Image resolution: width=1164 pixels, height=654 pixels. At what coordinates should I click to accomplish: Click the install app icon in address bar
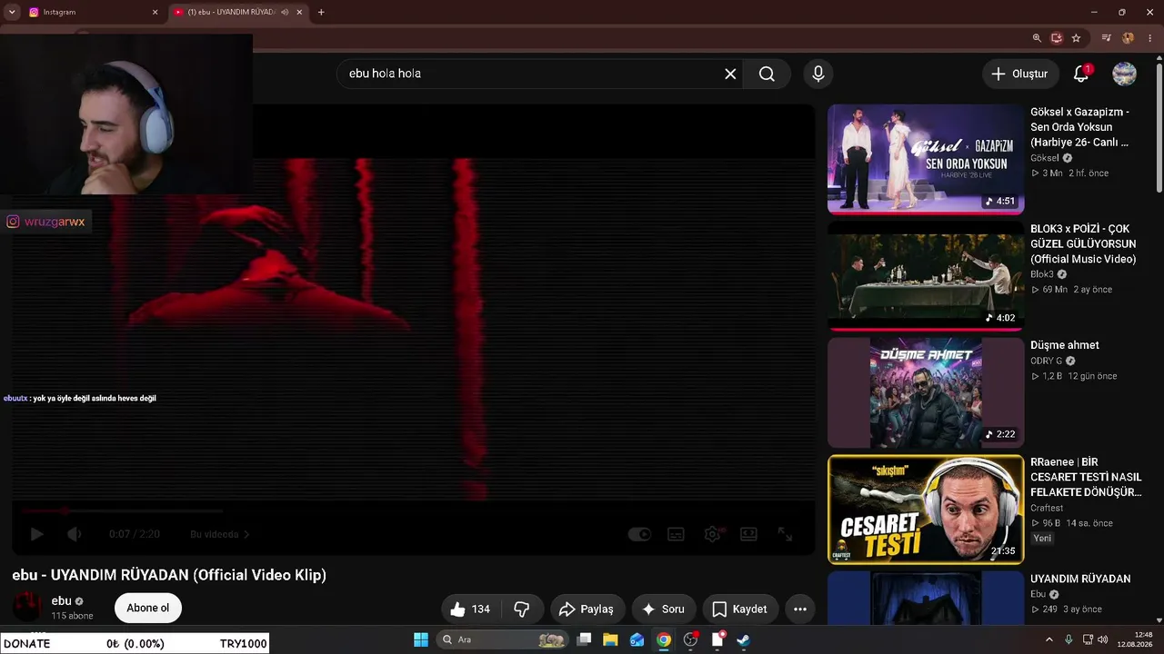pos(1057,38)
